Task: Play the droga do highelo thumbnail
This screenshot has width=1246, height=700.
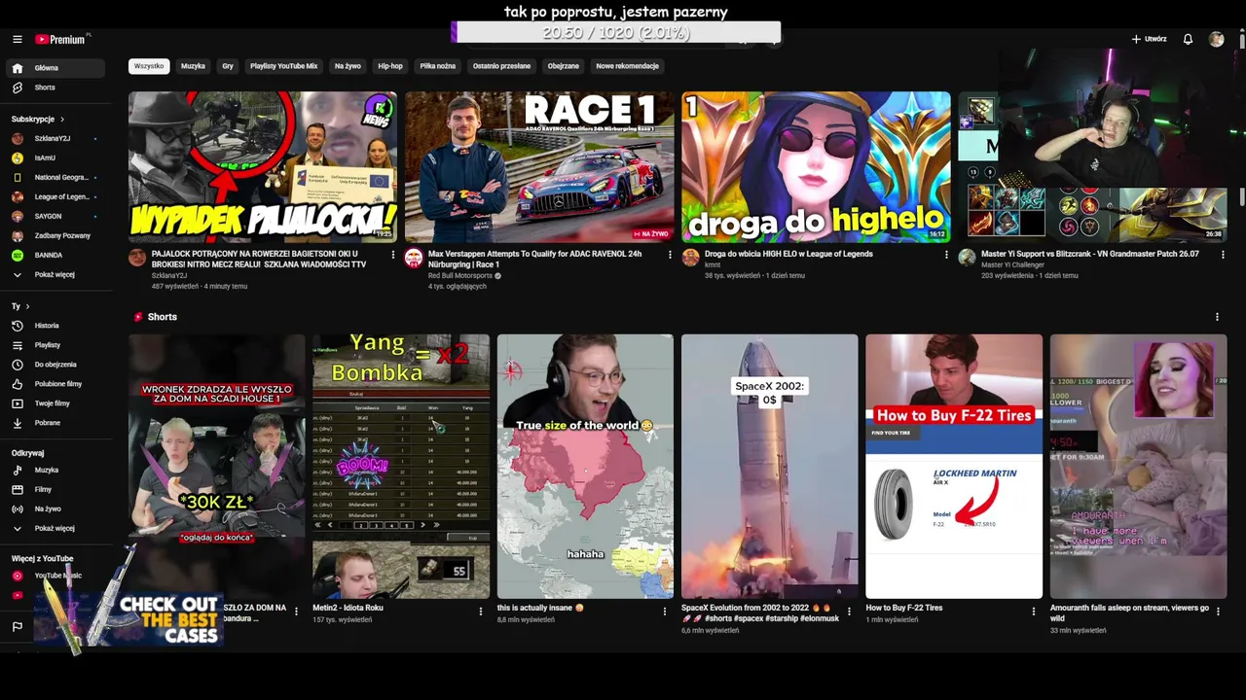Action: (x=816, y=166)
